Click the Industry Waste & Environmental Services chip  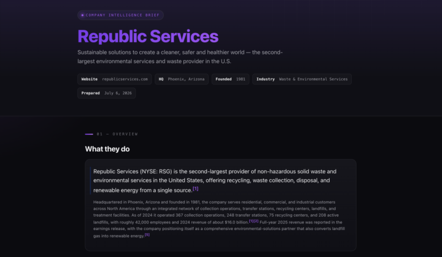pos(302,79)
